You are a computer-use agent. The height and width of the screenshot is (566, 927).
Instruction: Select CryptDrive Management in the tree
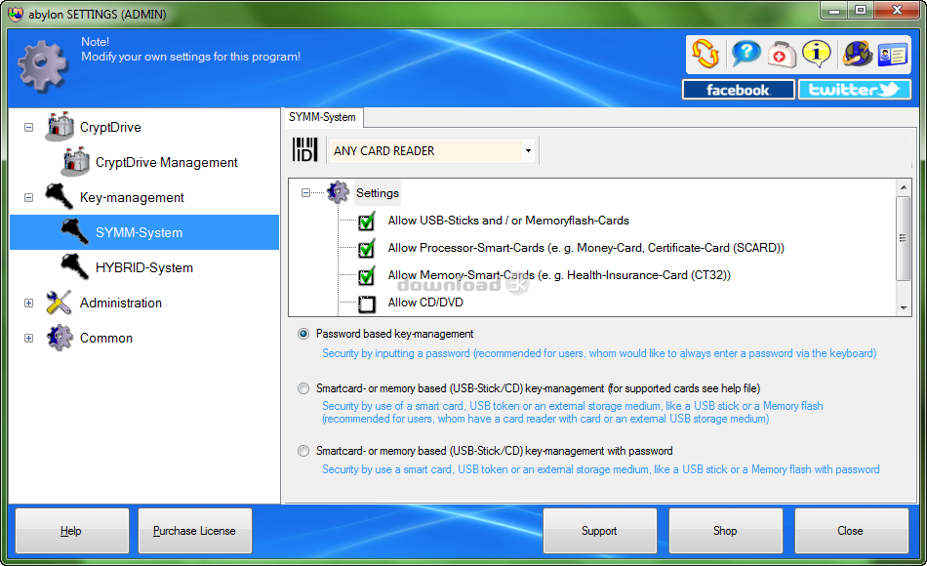pos(167,162)
